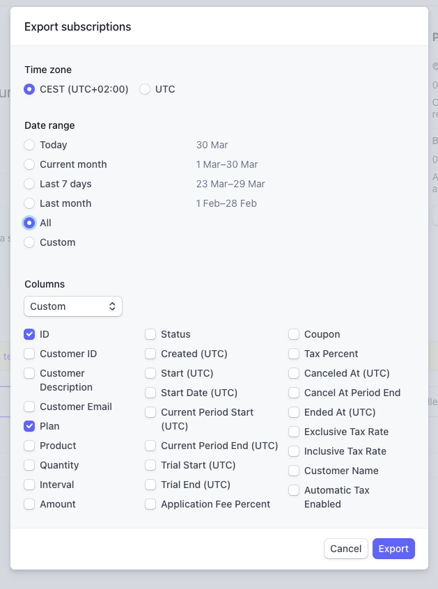
Task: Tick Cancel At Period End checkbox
Action: tap(294, 393)
